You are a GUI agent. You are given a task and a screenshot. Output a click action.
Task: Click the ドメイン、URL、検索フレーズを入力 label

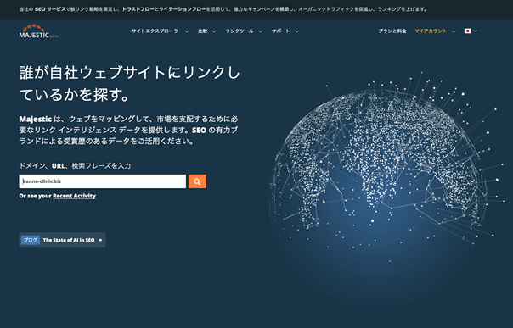pyautogui.click(x=75, y=166)
